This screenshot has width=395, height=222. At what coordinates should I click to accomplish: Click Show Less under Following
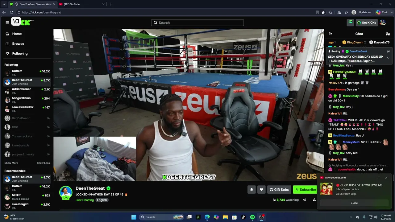[x=43, y=163]
